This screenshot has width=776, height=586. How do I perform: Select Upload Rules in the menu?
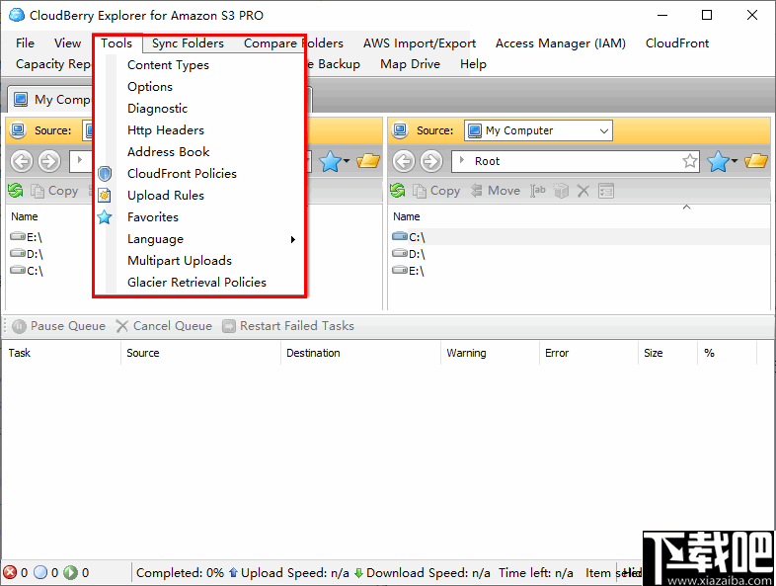pos(165,196)
